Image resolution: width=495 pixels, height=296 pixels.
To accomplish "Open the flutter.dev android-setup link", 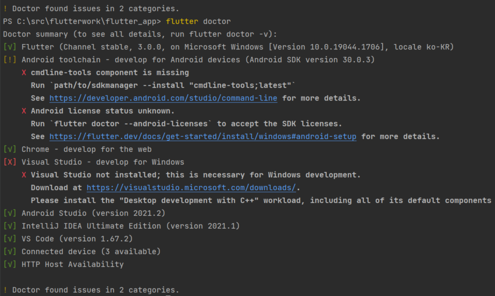I will click(202, 137).
